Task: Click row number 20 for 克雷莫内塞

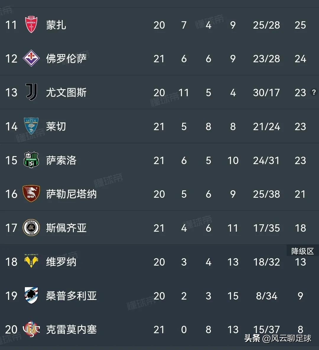Action: (x=11, y=330)
